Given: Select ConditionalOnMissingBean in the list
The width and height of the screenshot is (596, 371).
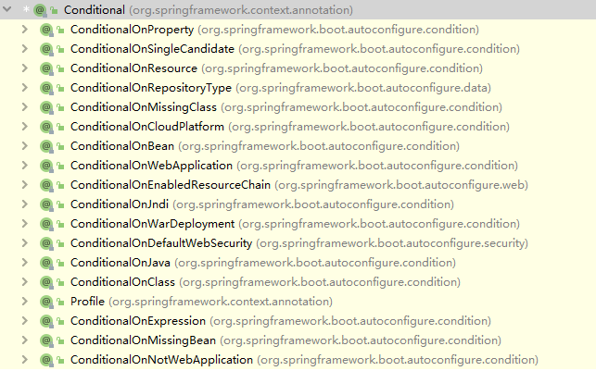Looking at the screenshot, I should [143, 340].
